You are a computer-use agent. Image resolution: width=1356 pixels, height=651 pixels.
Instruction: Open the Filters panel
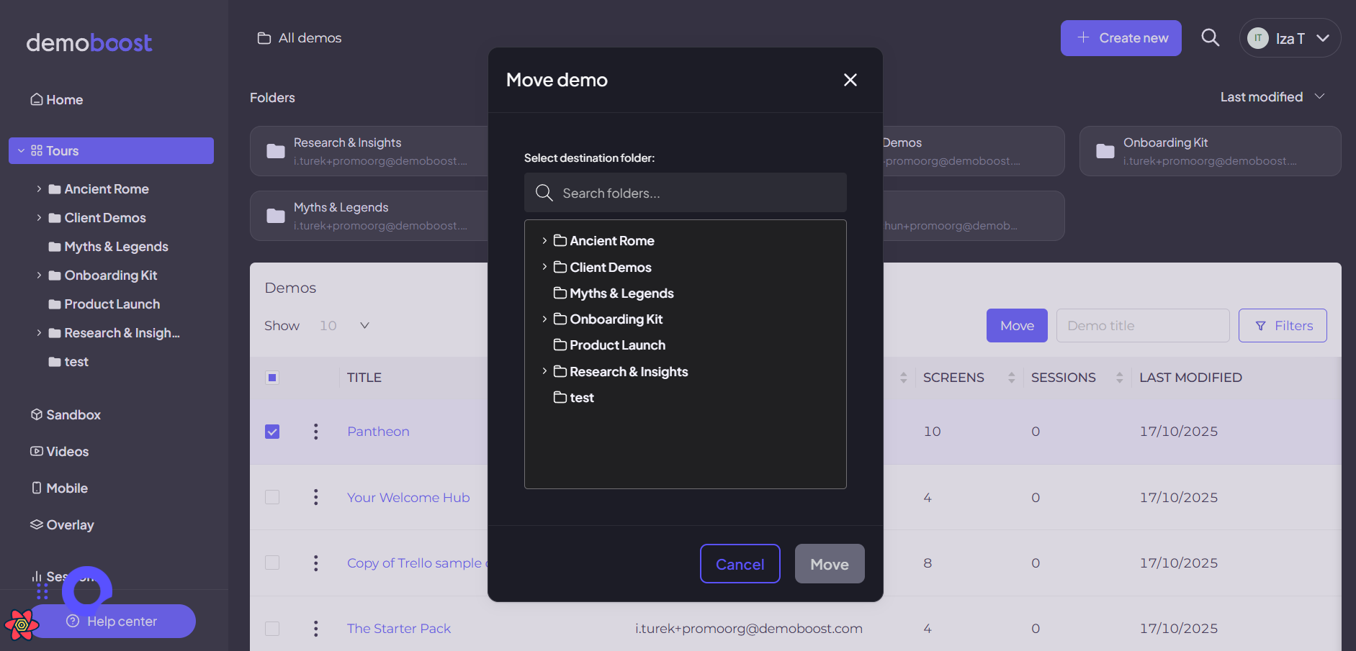tap(1283, 326)
